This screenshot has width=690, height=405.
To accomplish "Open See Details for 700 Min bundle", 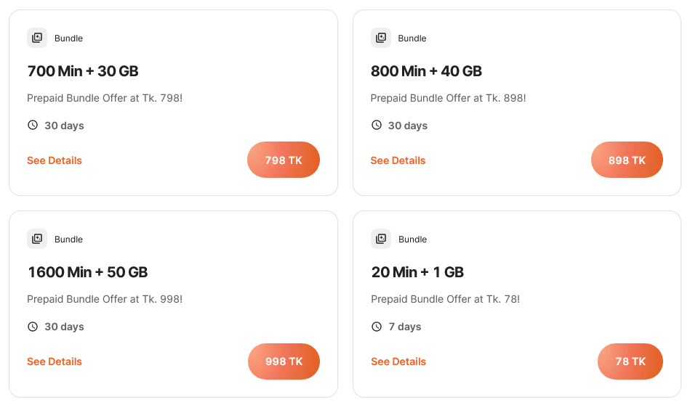I will [x=55, y=160].
